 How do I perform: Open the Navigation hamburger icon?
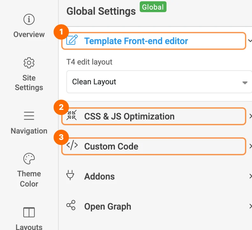[x=29, y=116]
